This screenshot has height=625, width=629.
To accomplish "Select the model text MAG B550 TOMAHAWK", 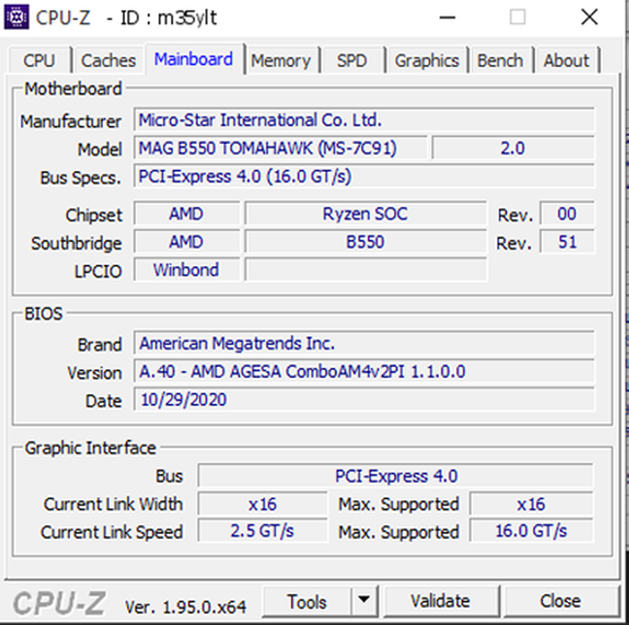I will [x=281, y=148].
